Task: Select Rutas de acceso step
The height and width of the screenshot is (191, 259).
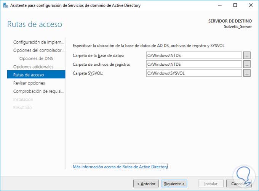Action: (x=36, y=75)
